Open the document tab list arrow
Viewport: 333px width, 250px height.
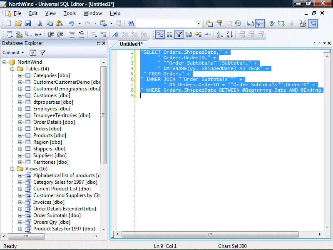(325, 43)
